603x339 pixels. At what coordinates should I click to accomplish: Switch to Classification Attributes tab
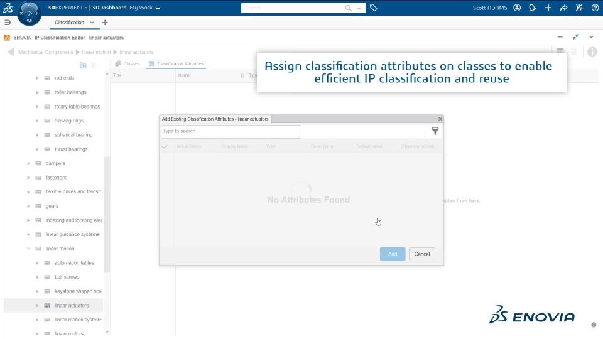coord(176,64)
